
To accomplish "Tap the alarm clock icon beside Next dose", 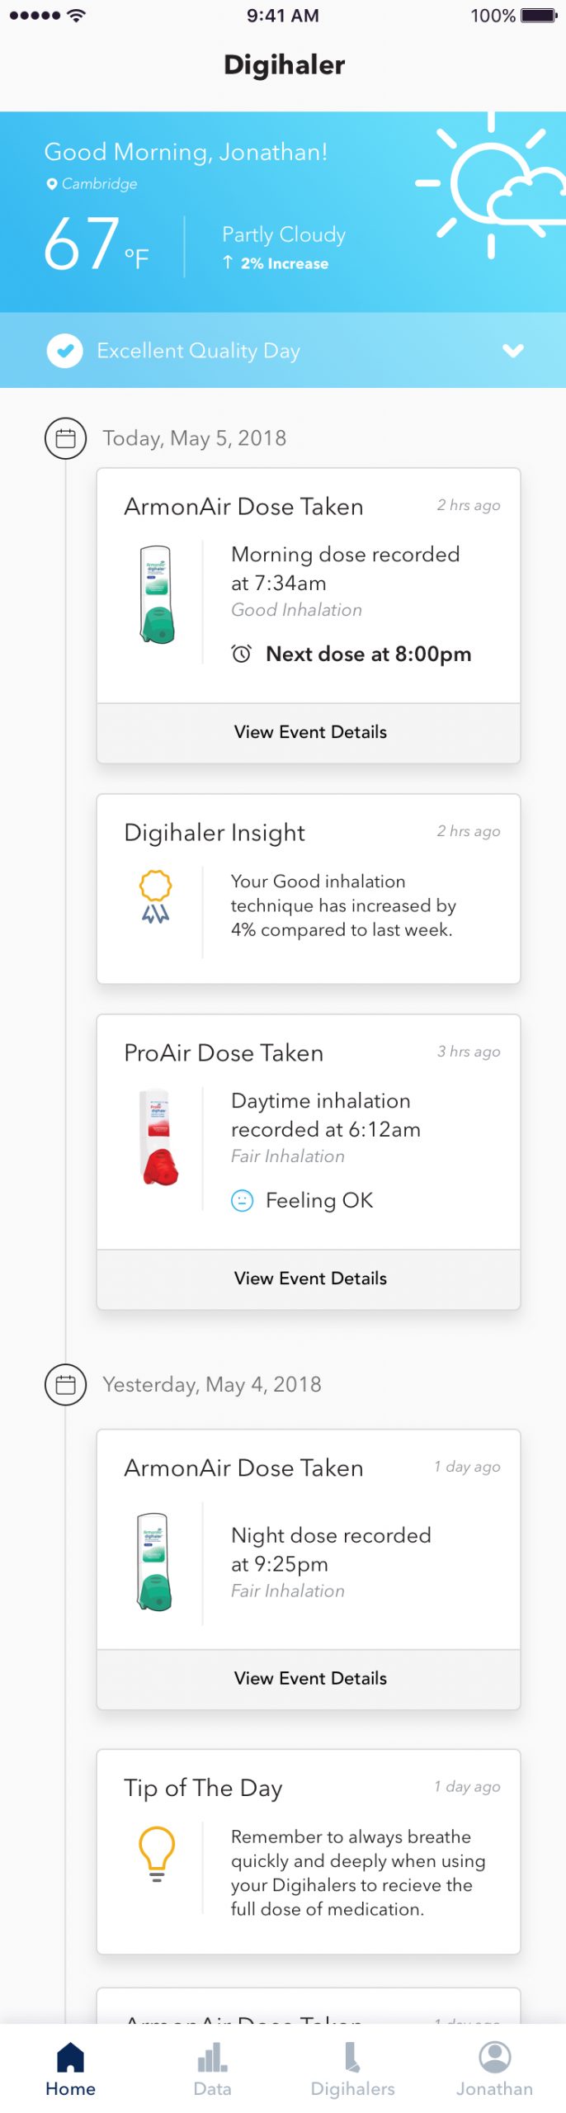I will click(x=241, y=654).
